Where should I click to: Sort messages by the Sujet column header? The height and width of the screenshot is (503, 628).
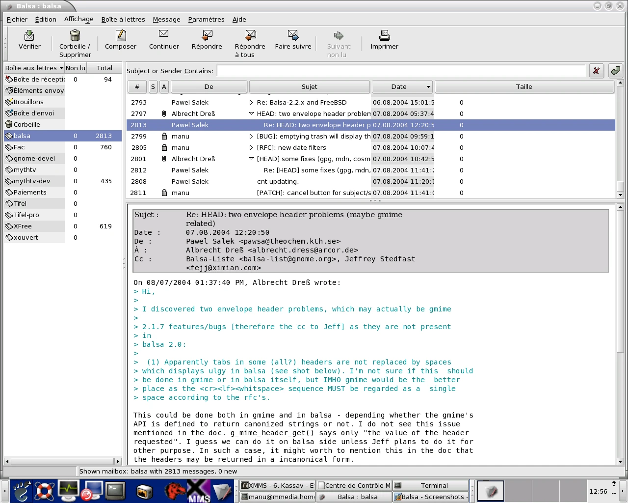point(309,87)
